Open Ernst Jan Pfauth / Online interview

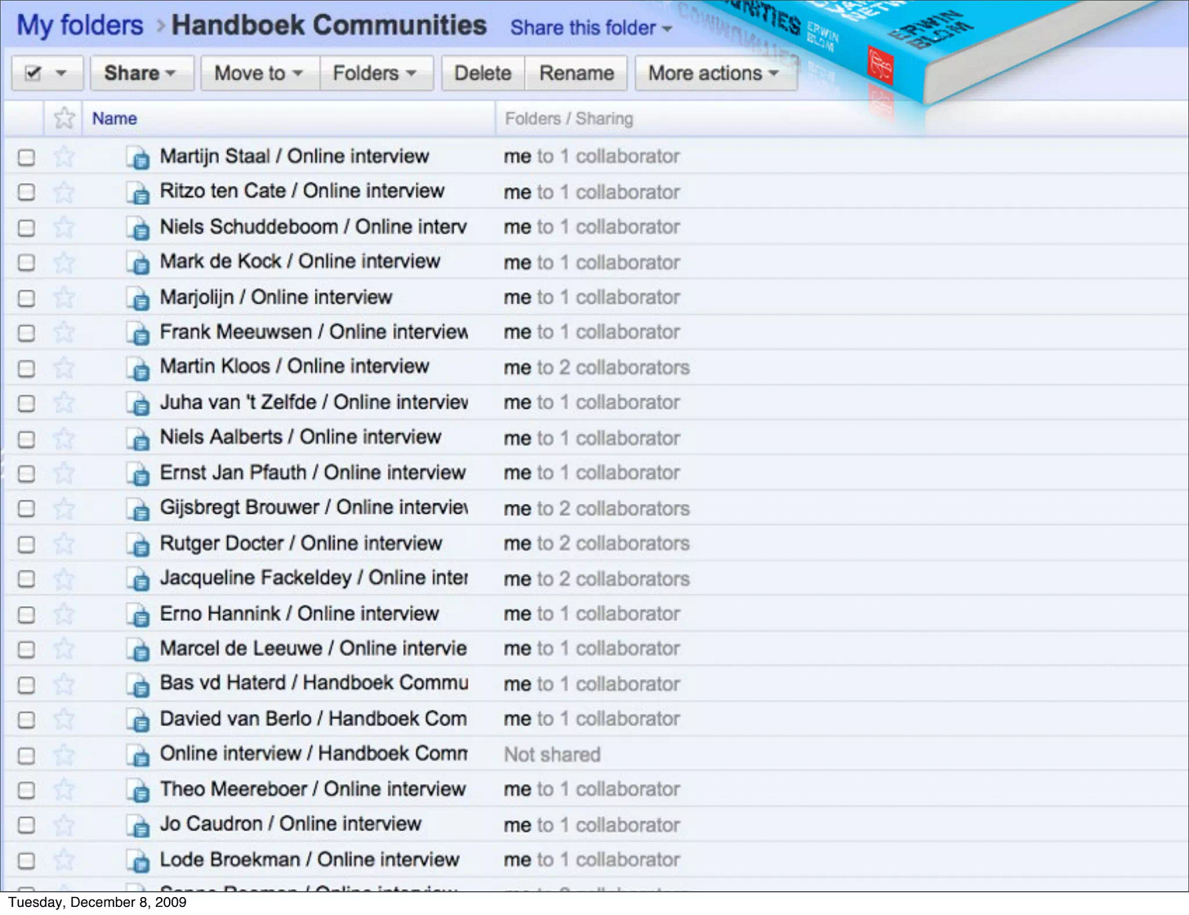(313, 472)
